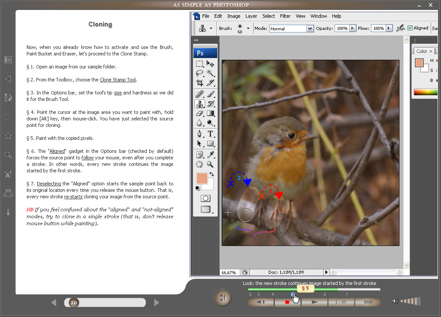The width and height of the screenshot is (441, 317).
Task: Open the Clone Stamp Tool link
Action: (x=118, y=80)
